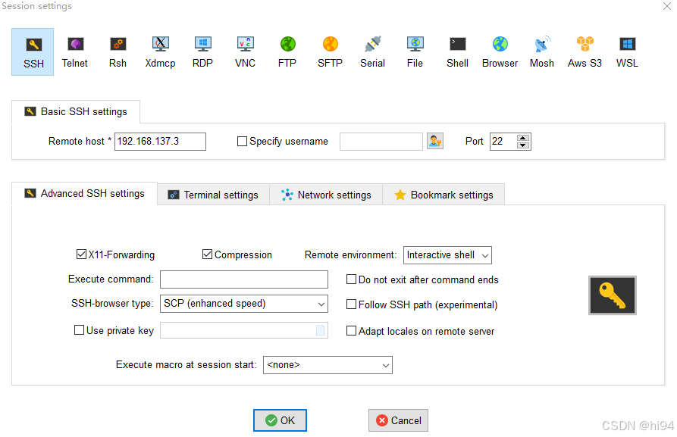The height and width of the screenshot is (437, 677).
Task: Click the Execute command input field
Action: pos(244,279)
